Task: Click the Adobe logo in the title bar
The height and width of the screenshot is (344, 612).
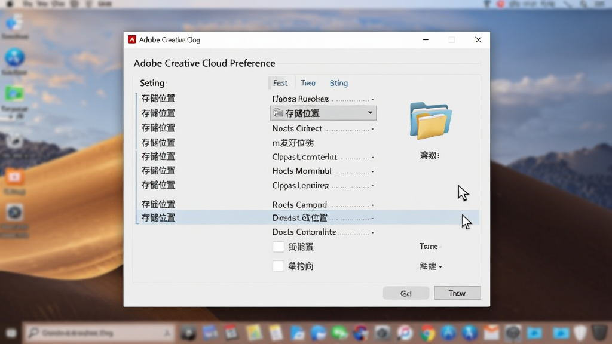Action: pos(132,40)
